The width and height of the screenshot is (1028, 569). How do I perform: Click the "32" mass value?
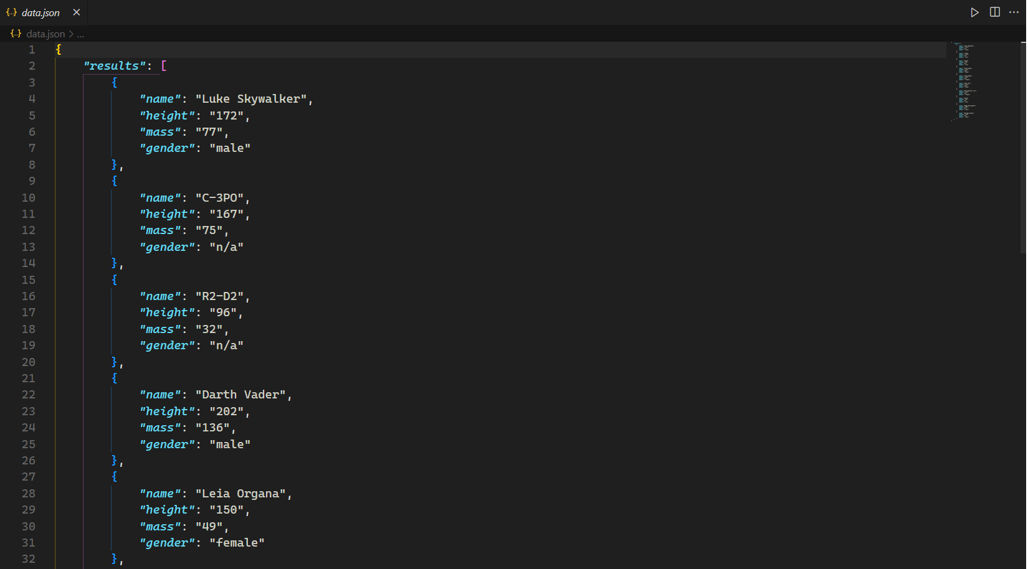coord(209,329)
